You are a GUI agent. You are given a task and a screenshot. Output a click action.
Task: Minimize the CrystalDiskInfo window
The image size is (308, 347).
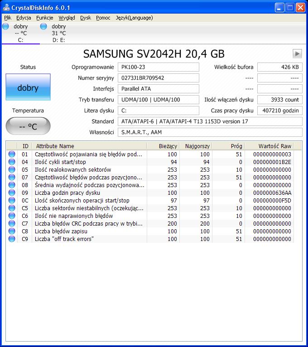[x=279, y=8]
